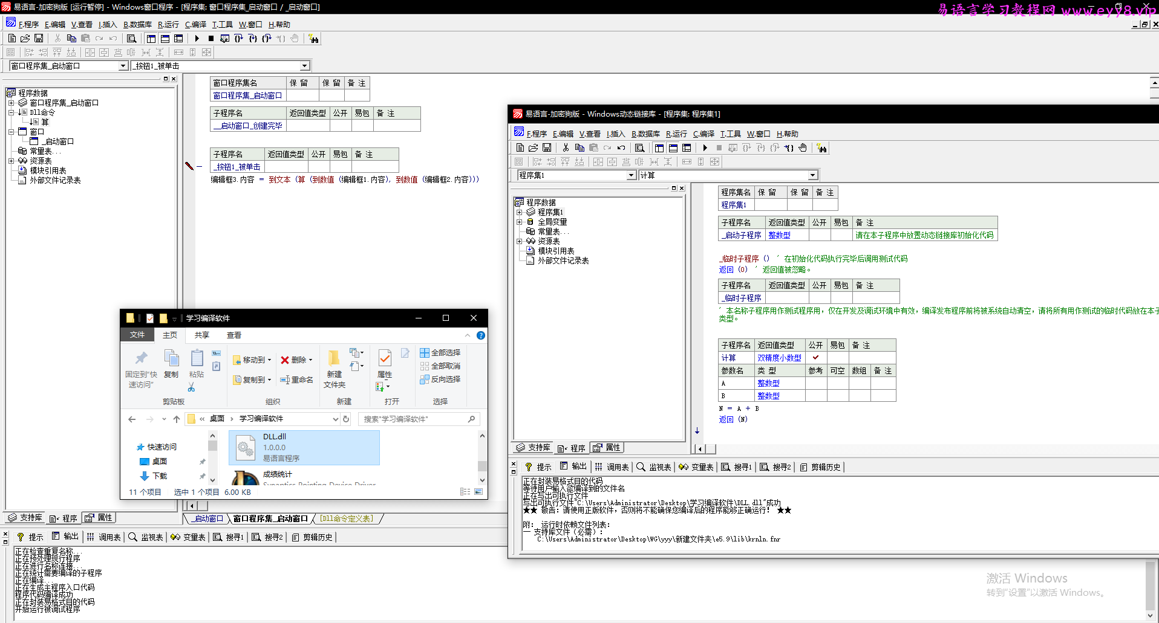The image size is (1159, 623).
Task: Click the Find icon in main IDE toolbar
Action: (x=131, y=38)
